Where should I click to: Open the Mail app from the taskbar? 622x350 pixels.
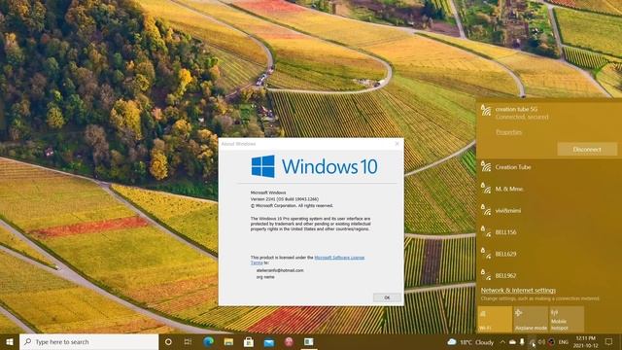tap(269, 341)
